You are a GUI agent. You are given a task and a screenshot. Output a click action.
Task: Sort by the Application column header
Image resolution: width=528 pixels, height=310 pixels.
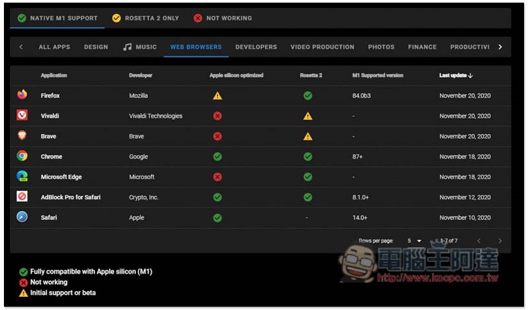coord(54,75)
